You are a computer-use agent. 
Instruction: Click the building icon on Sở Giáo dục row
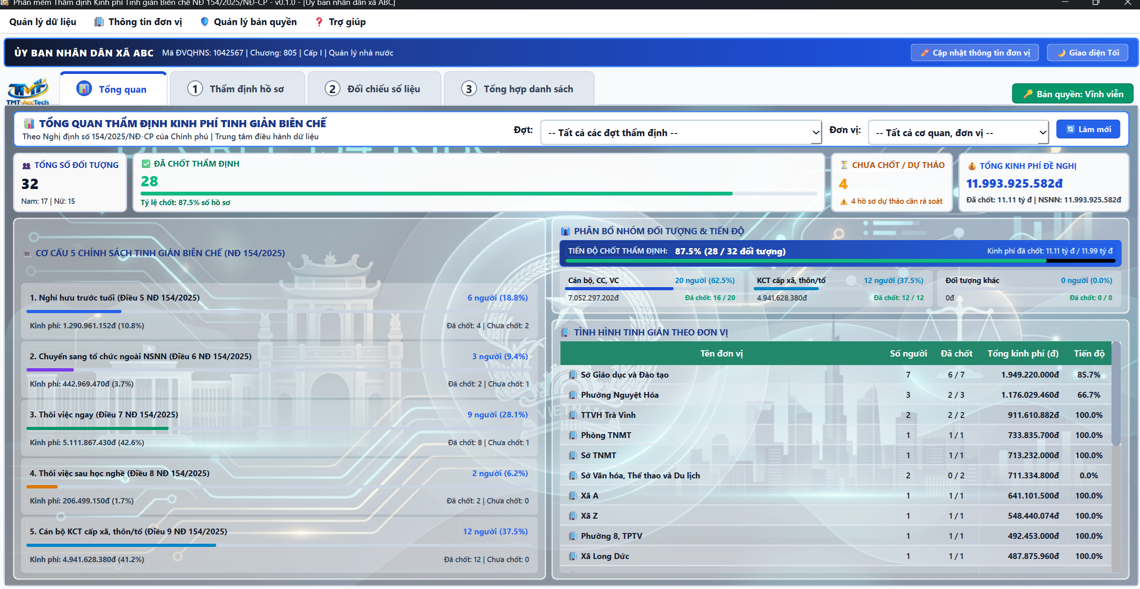[572, 375]
